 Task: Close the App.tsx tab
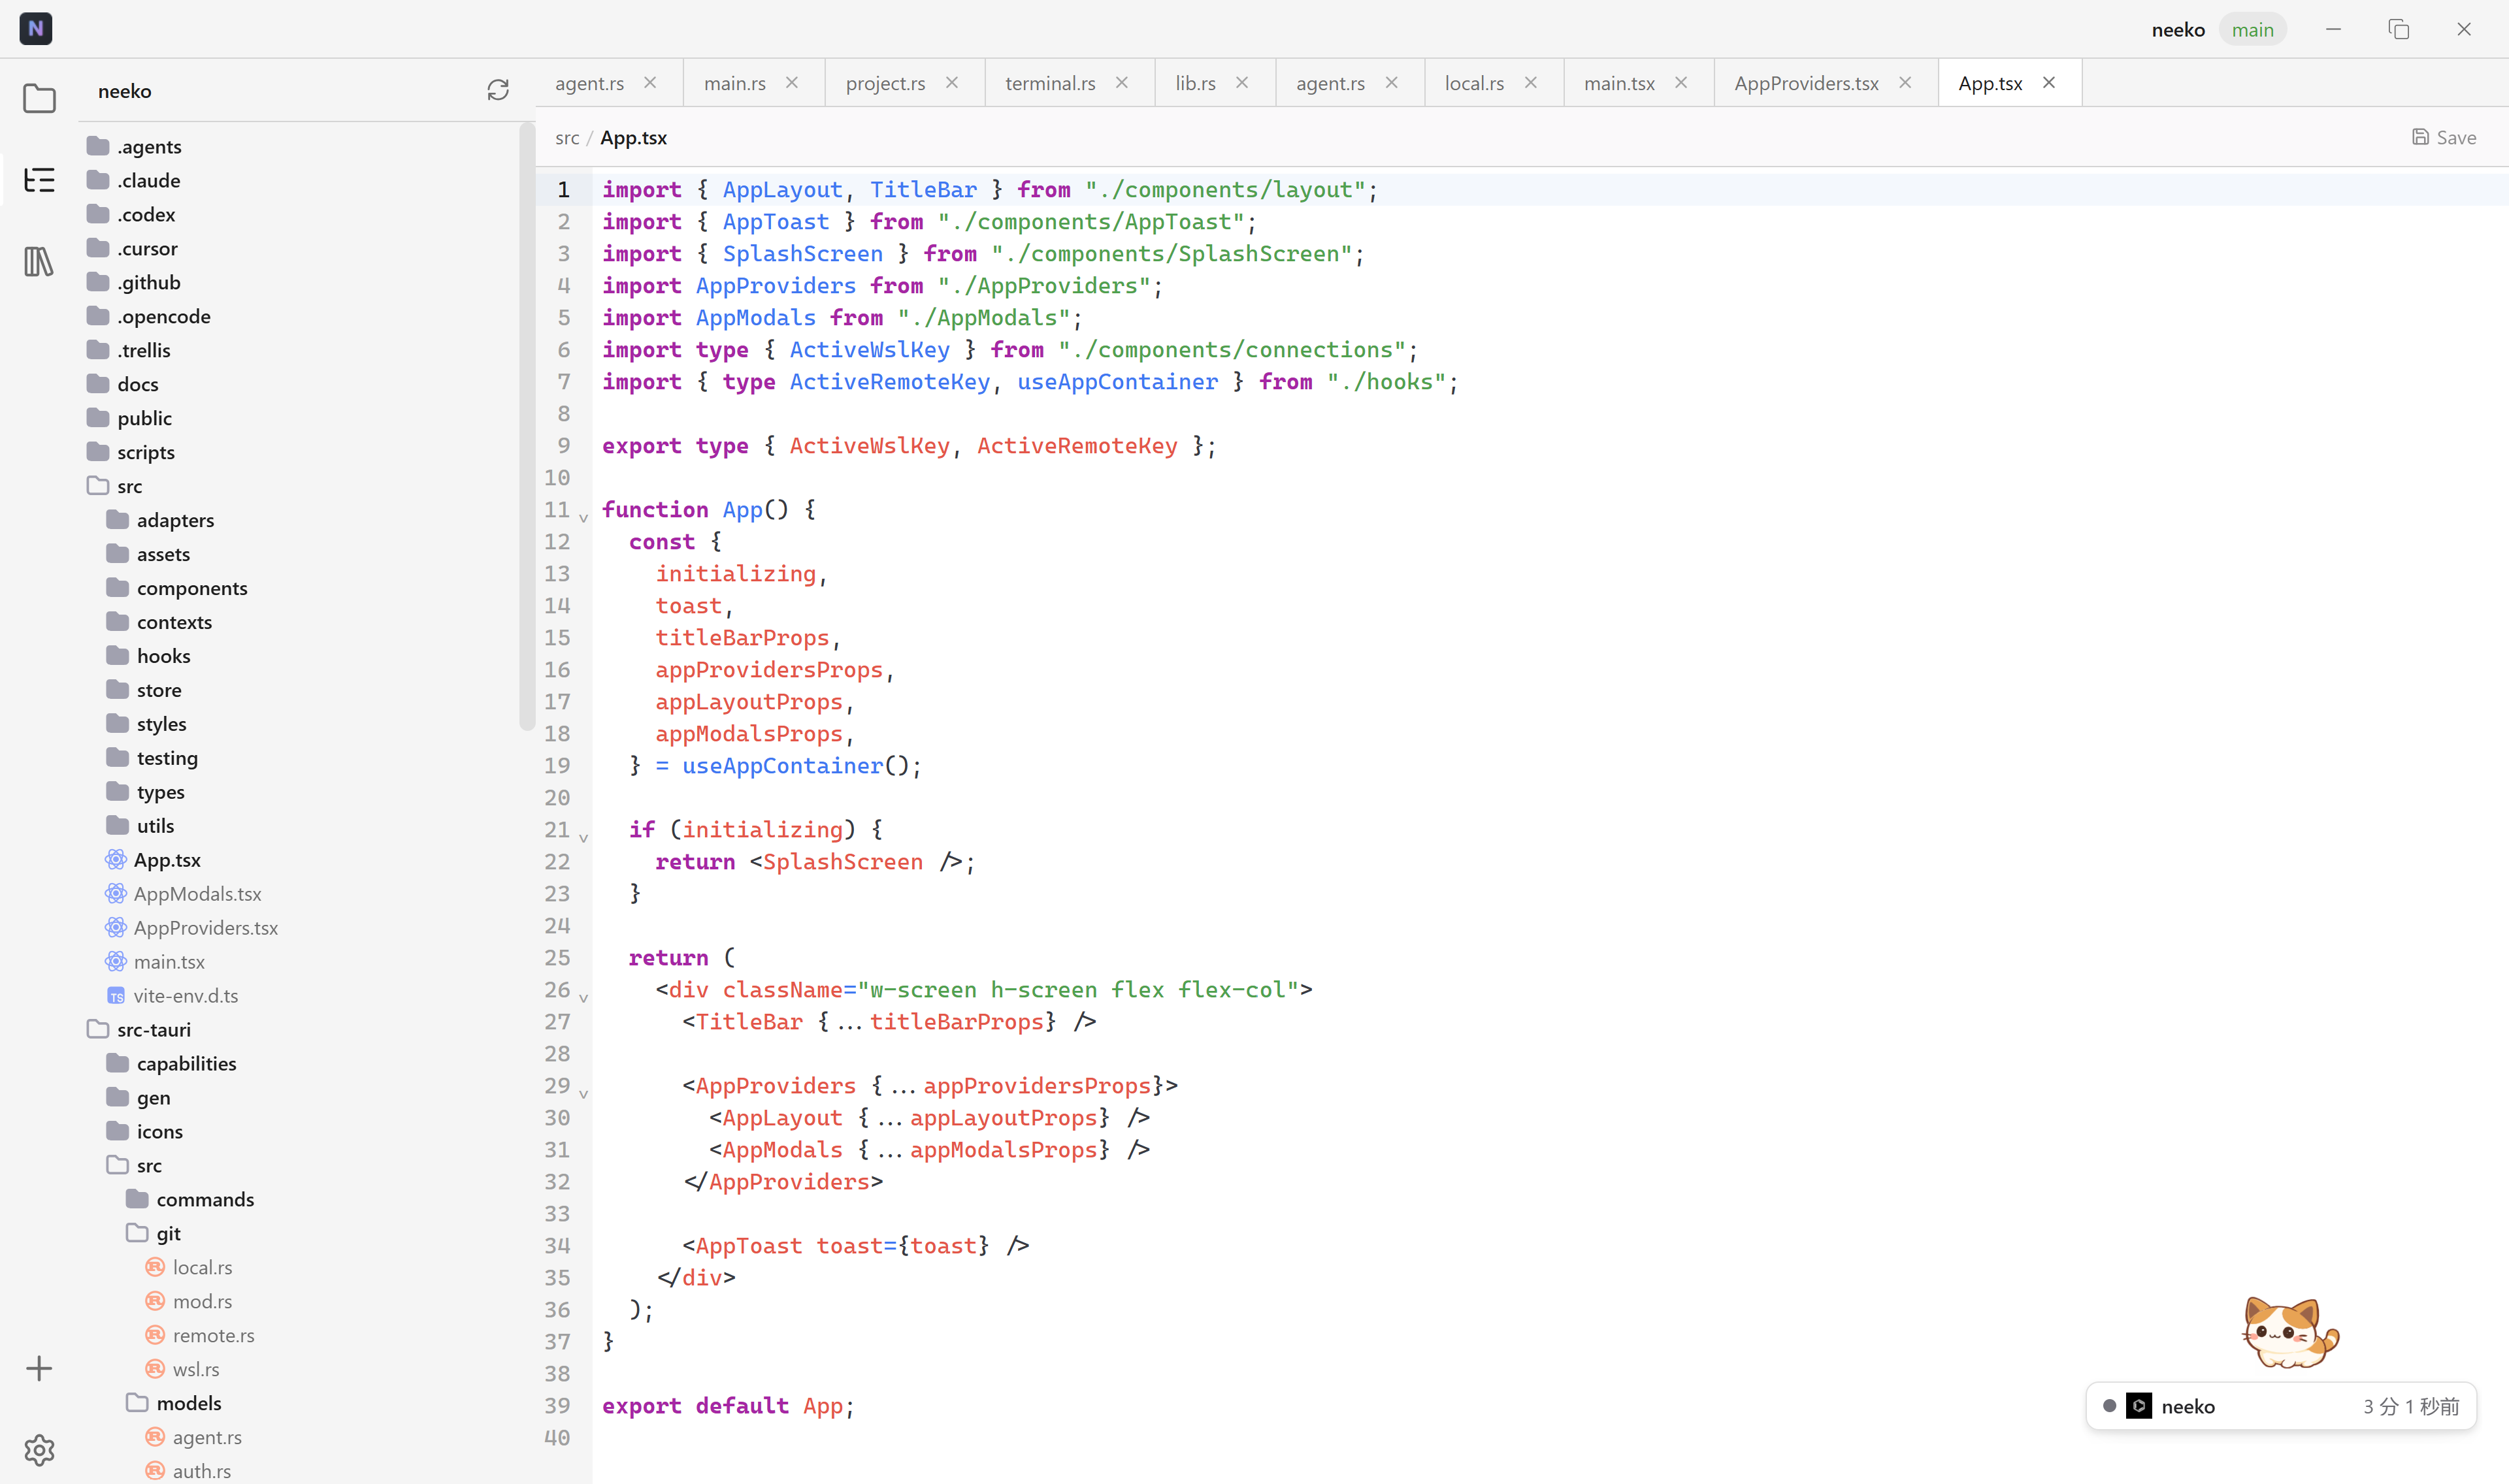(2049, 83)
